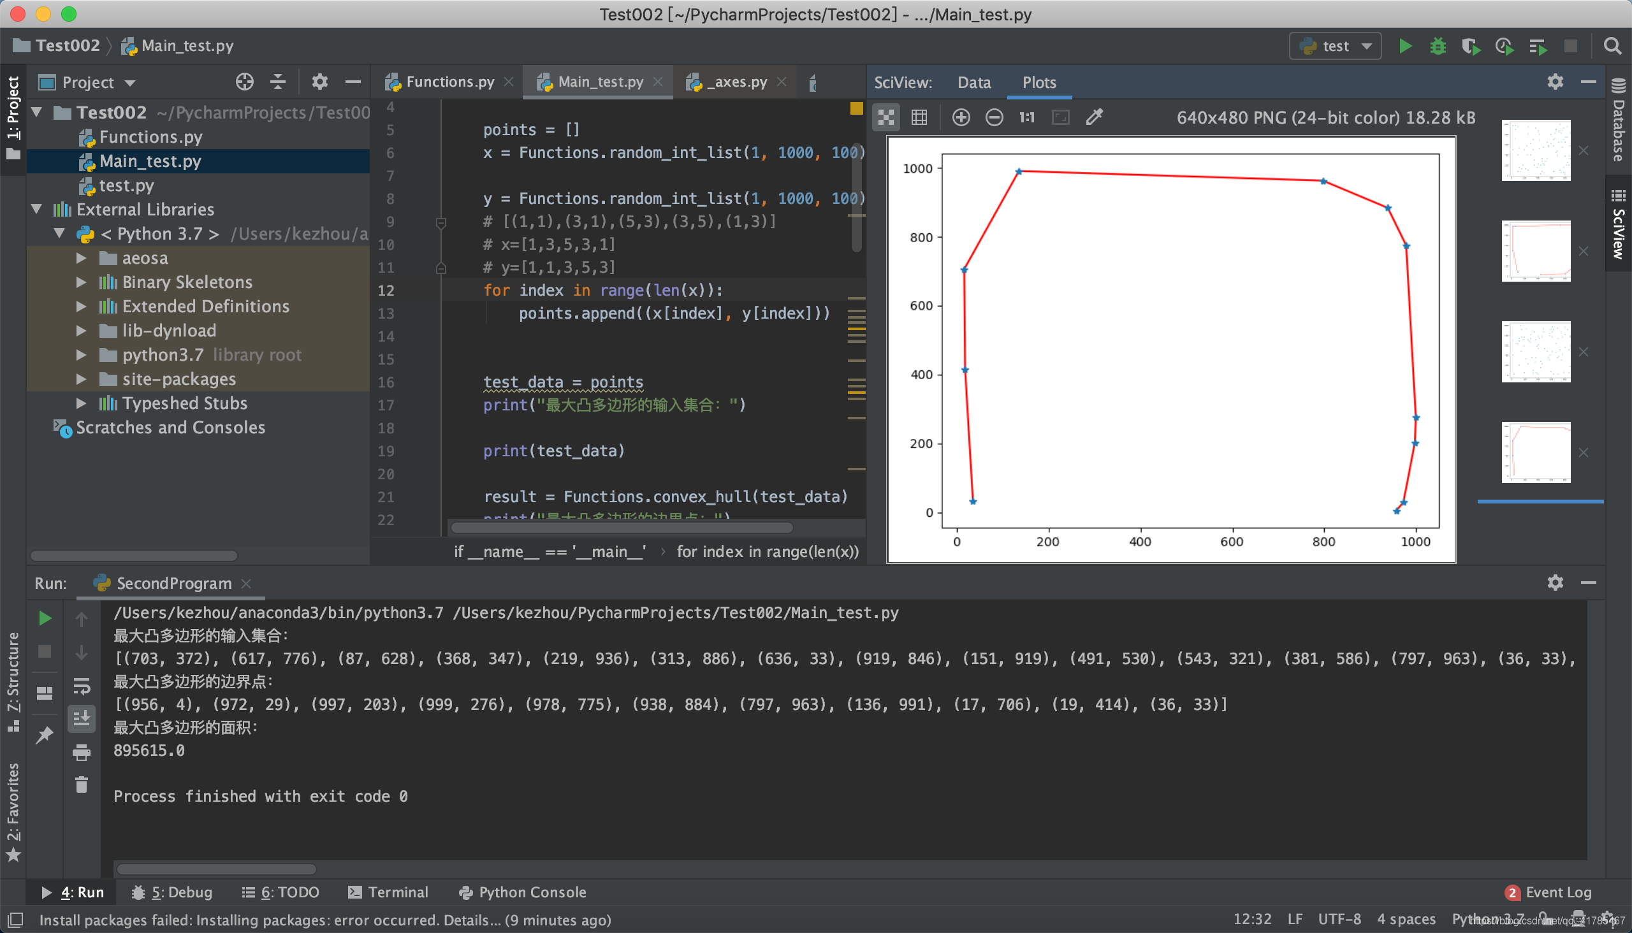Zoom in on the convex hull plot
This screenshot has height=933, width=1632.
(x=960, y=117)
